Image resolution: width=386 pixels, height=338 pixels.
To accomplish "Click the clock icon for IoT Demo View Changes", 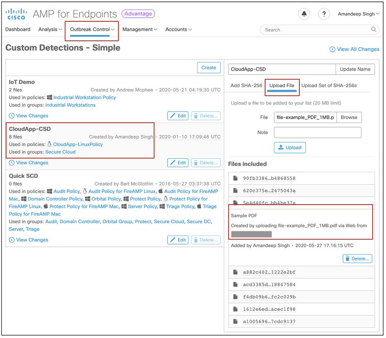I will [11, 116].
